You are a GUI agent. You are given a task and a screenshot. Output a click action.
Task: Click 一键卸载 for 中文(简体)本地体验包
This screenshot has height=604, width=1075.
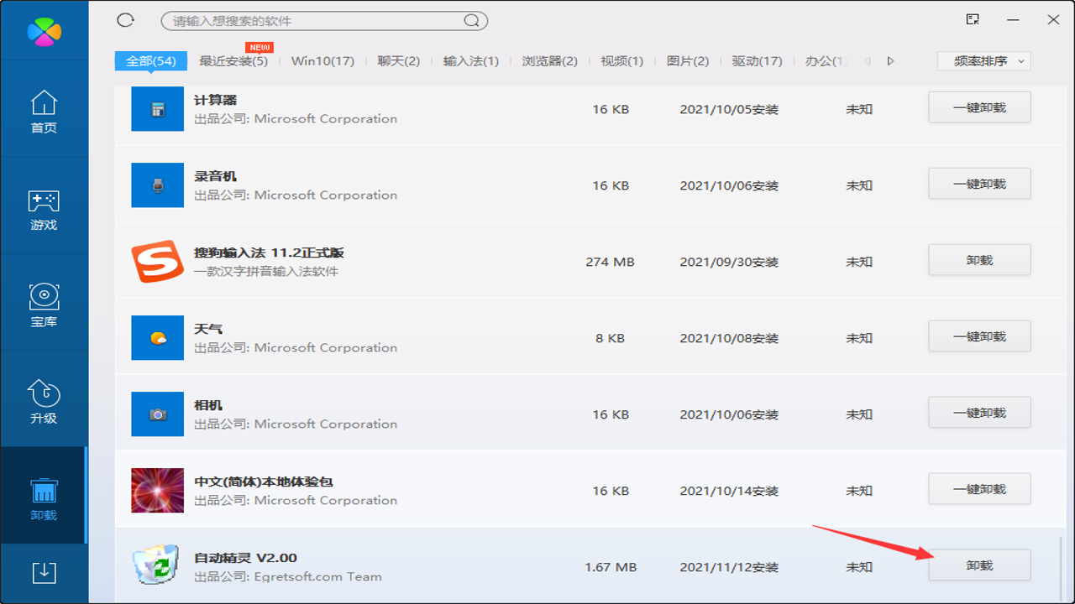pyautogui.click(x=979, y=489)
